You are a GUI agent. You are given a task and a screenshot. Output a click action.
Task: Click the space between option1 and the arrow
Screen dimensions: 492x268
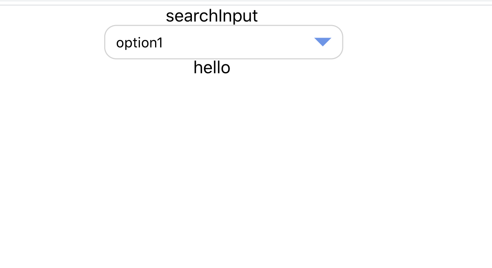(239, 42)
